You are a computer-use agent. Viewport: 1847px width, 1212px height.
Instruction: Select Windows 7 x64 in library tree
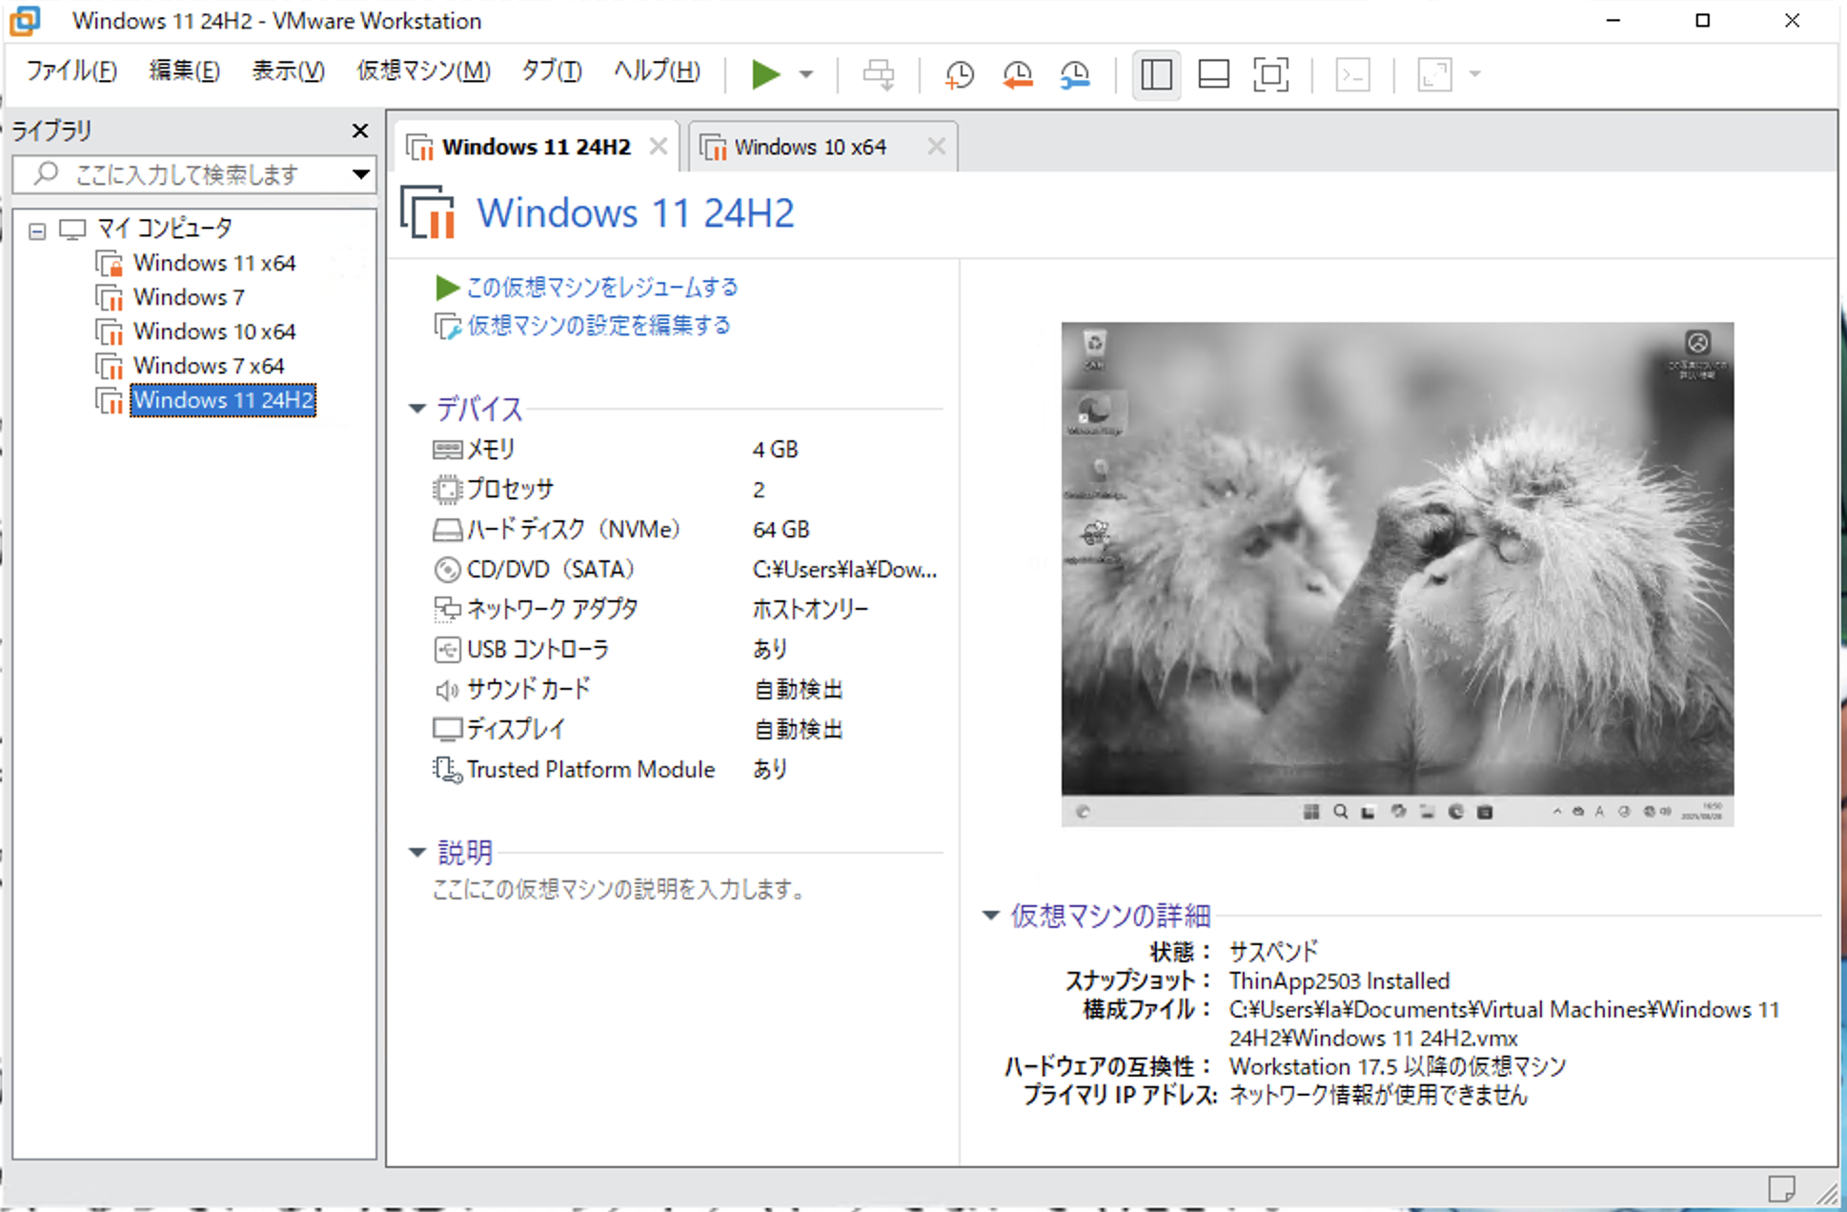click(208, 366)
